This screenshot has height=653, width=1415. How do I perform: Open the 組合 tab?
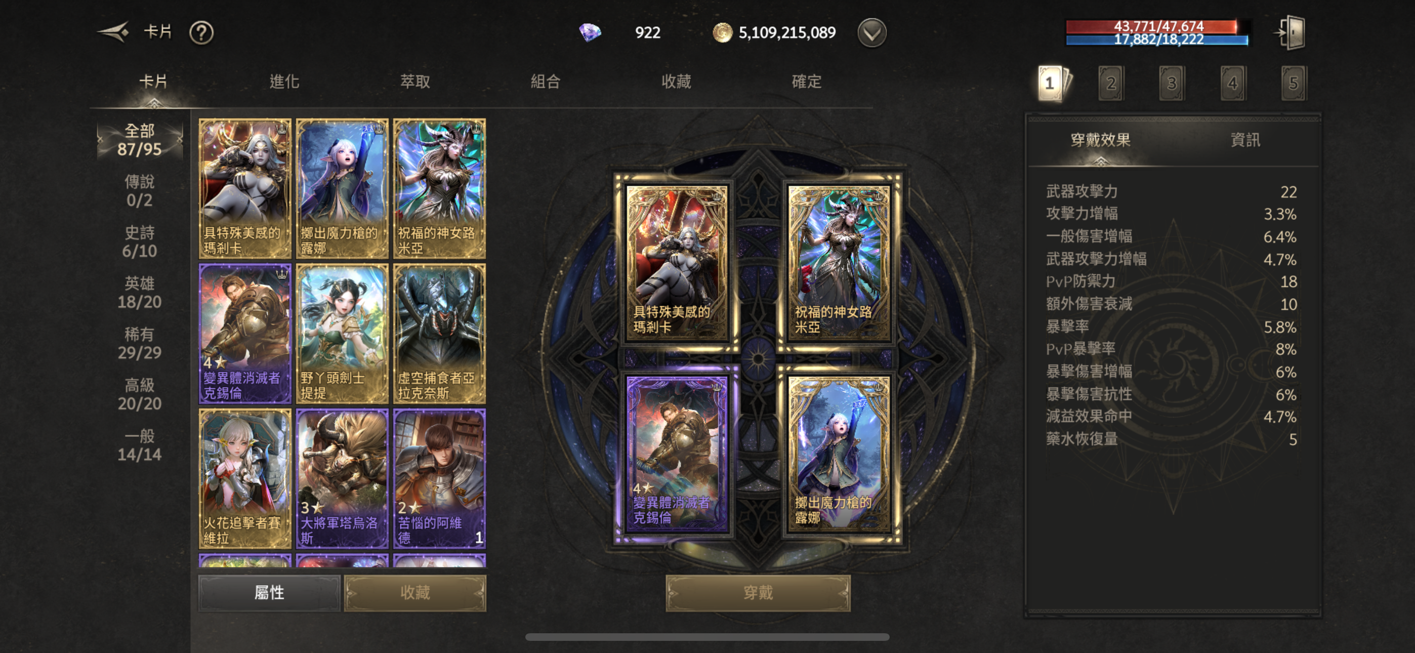[546, 82]
